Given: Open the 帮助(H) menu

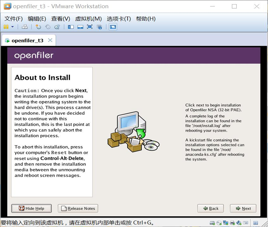Looking at the screenshot, I should 146,19.
